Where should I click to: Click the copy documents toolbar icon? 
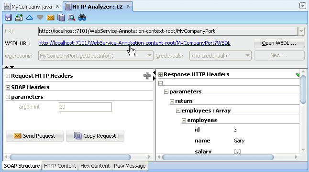coord(61,18)
